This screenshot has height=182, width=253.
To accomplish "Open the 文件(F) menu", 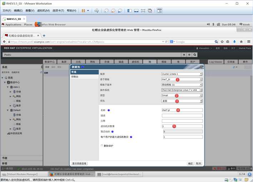I will pos(7,11).
